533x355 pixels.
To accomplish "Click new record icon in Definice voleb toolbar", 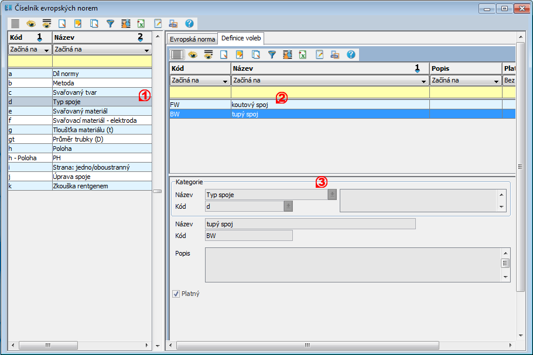I will [x=224, y=54].
